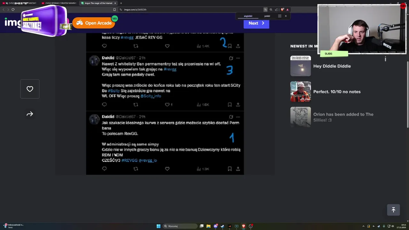409x230 pixels.
Task: Go to the Next Imgur post
Action: click(256, 23)
